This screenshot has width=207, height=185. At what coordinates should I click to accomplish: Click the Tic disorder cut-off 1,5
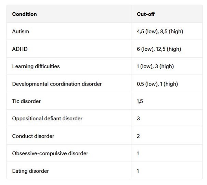(x=140, y=101)
